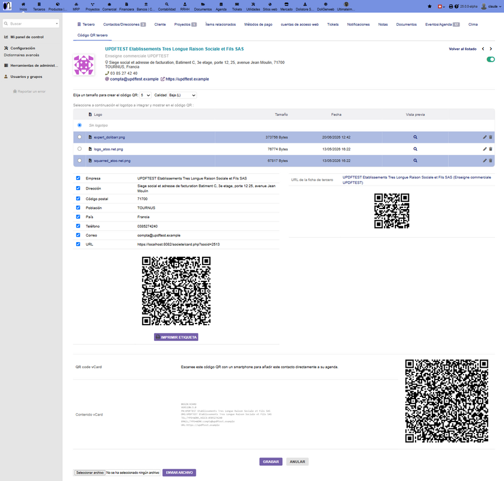Switch to the Notificaciones tab
The image size is (504, 481).
pos(358,25)
